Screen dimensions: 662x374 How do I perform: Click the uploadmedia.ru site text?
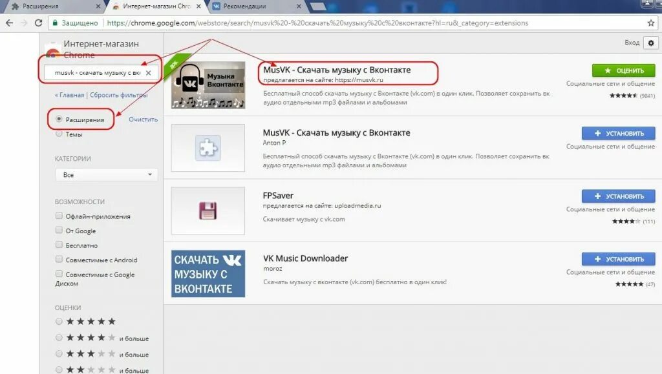(358, 206)
